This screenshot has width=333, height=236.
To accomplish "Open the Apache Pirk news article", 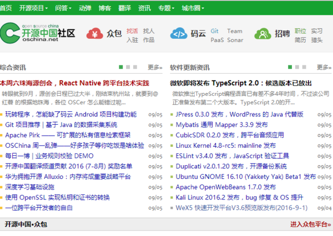I will 68,135.
